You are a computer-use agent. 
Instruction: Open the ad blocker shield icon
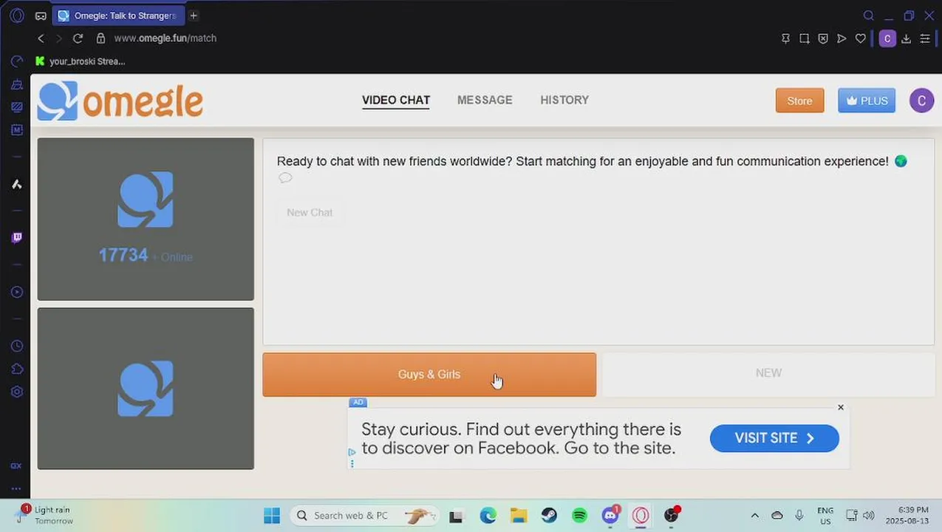click(x=823, y=38)
